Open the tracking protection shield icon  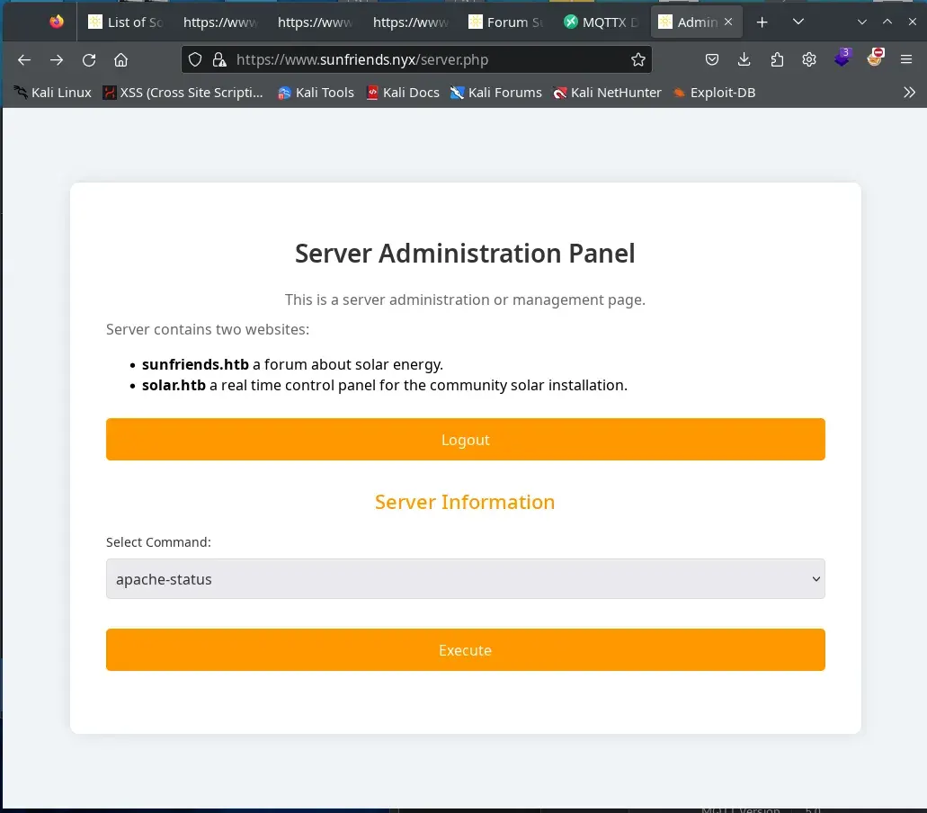tap(195, 59)
